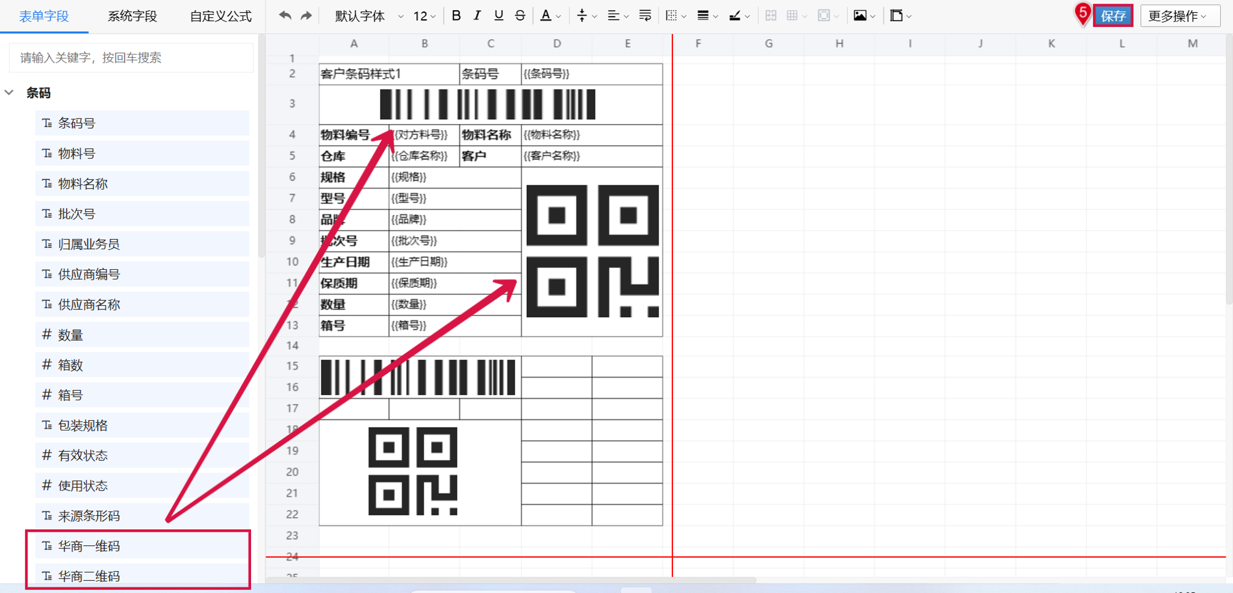The width and height of the screenshot is (1233, 593).
Task: Select the 条码号 field
Action: (x=142, y=123)
